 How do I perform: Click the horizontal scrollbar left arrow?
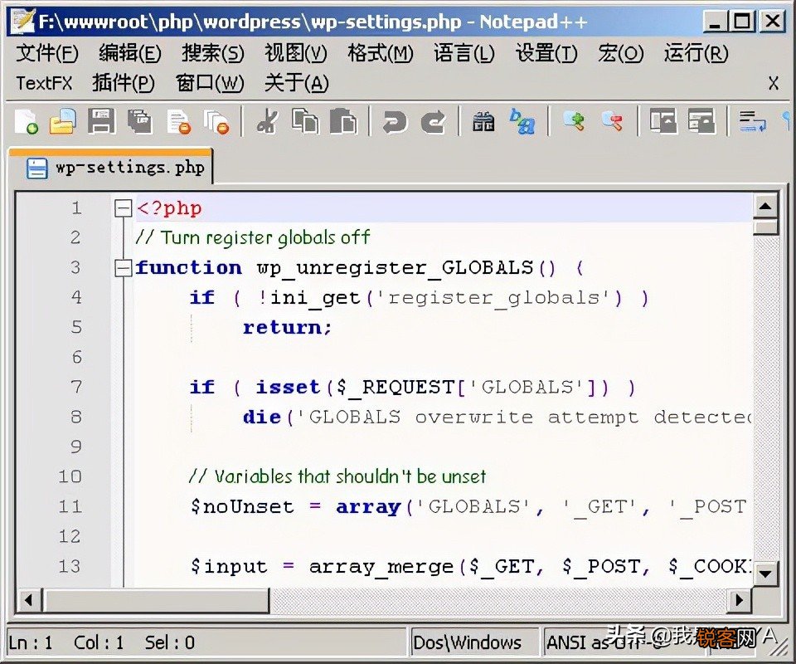(28, 600)
